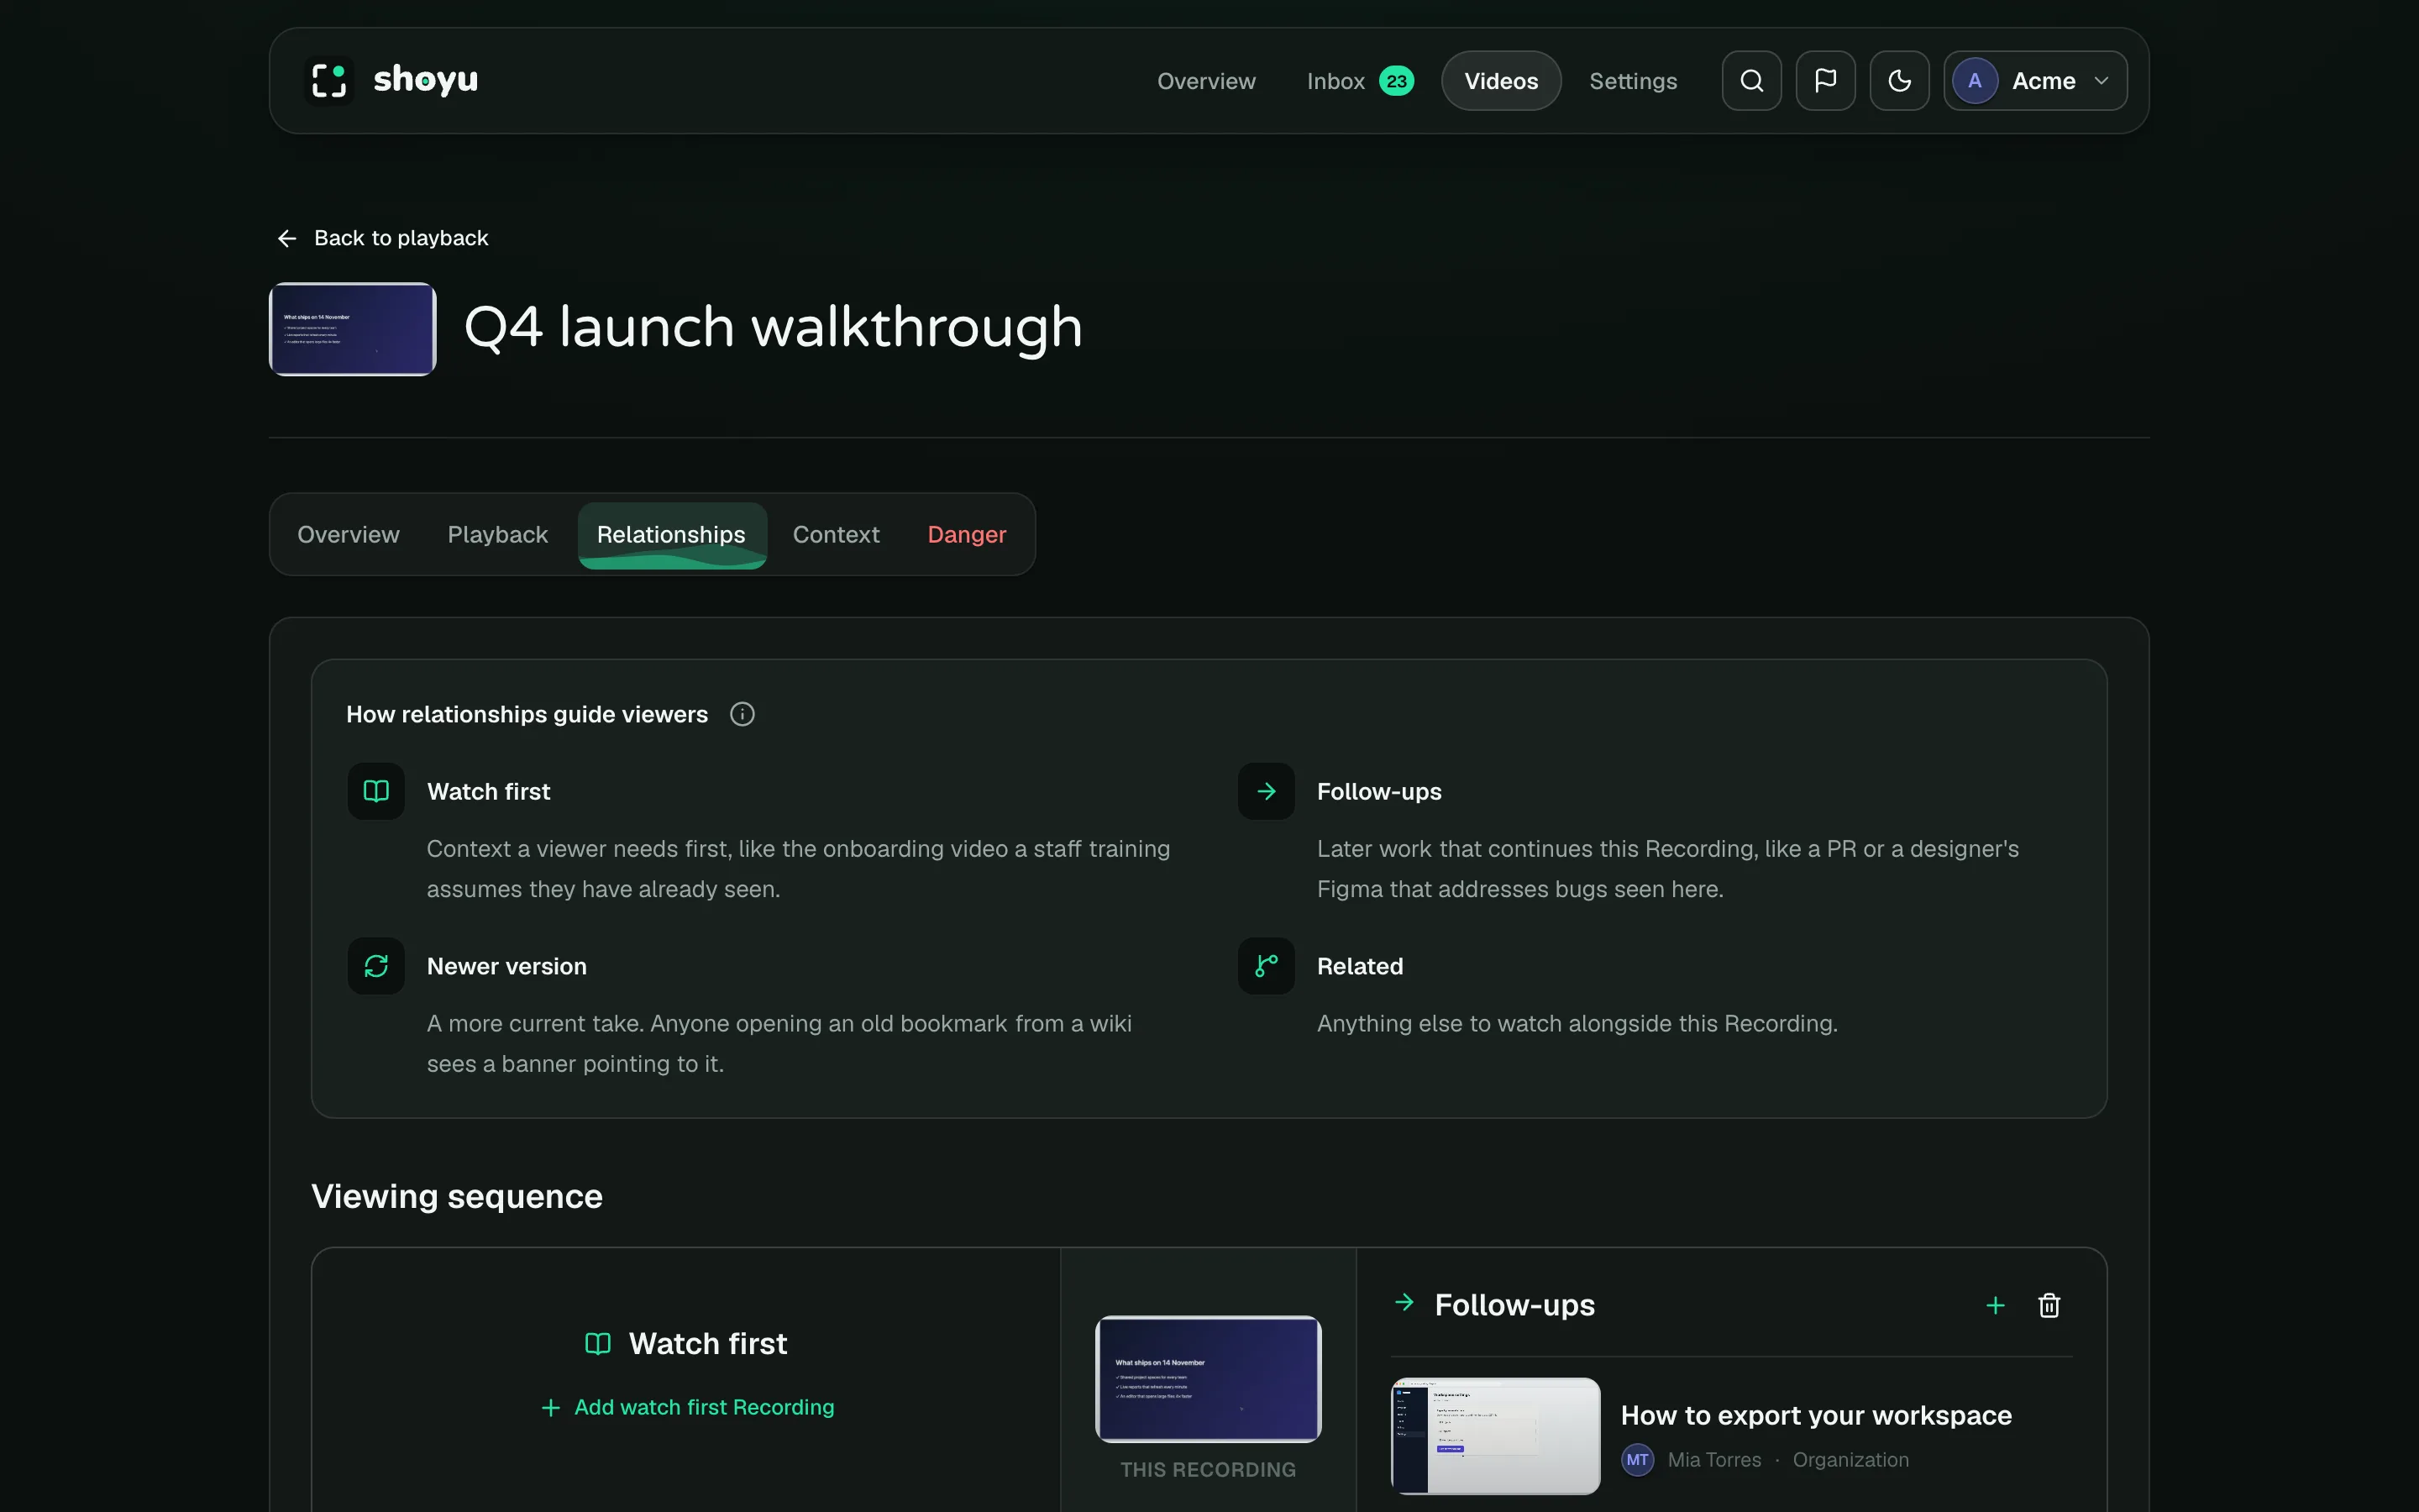This screenshot has width=2419, height=1512.
Task: Open This Recording thumbnail
Action: 1208,1378
